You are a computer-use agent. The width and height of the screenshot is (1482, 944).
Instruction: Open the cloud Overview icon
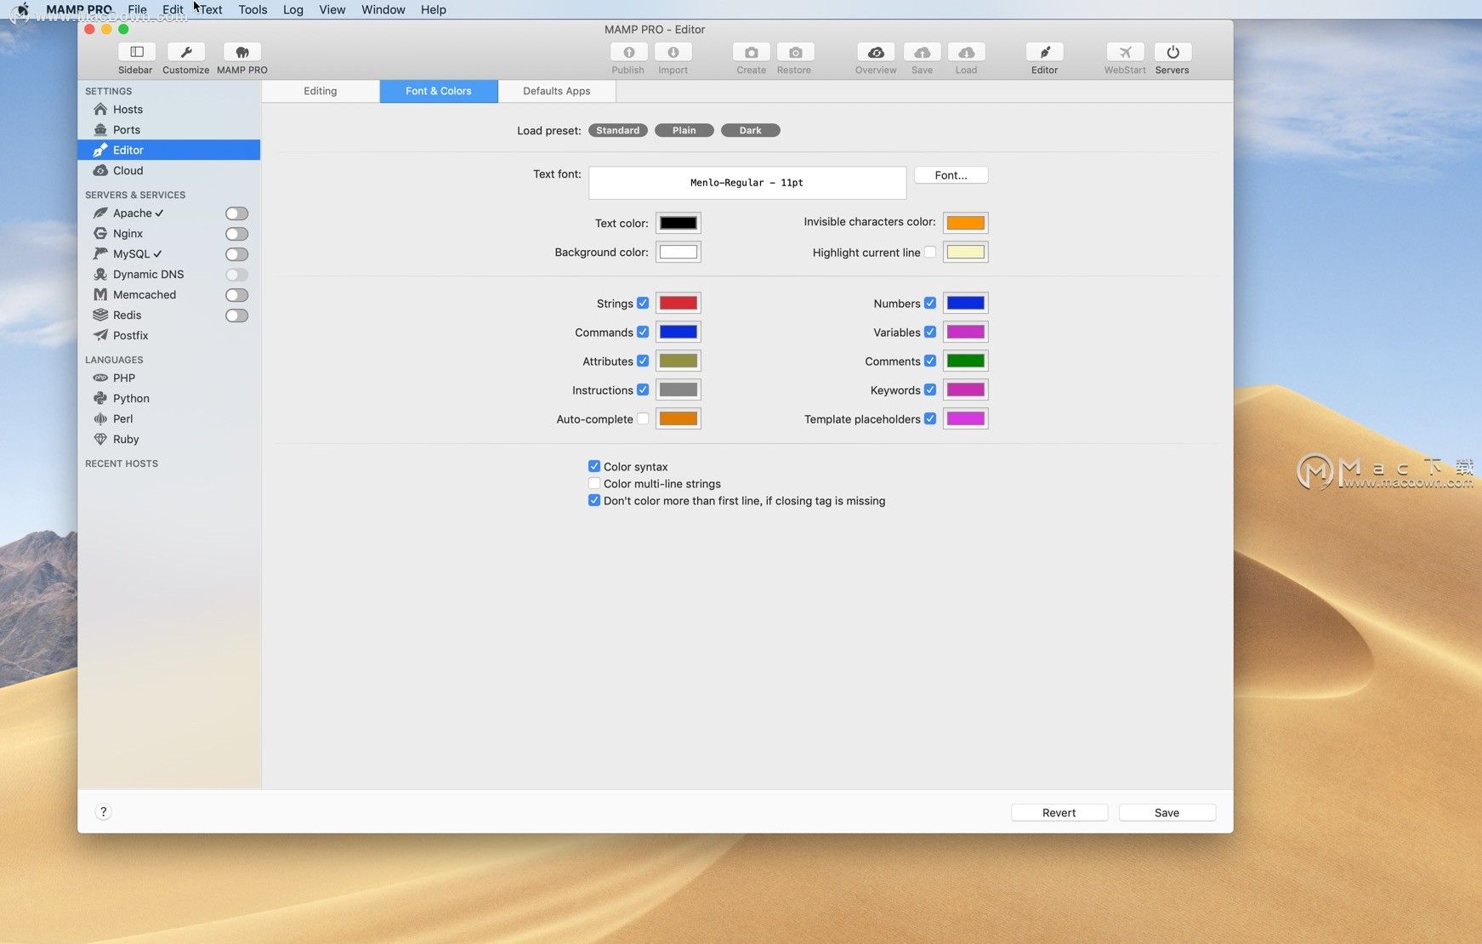pos(876,52)
